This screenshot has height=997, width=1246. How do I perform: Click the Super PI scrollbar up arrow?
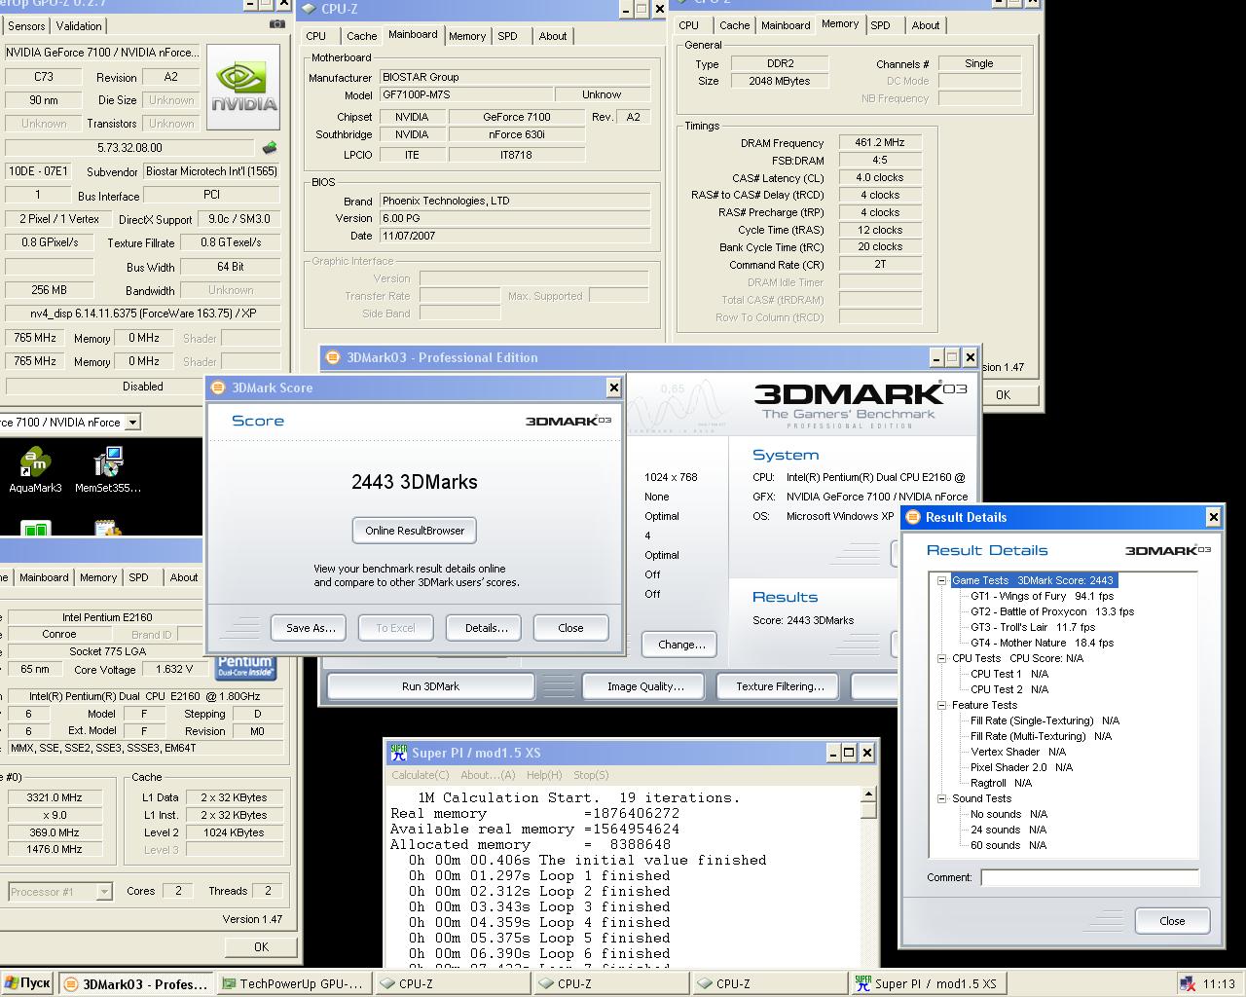867,795
